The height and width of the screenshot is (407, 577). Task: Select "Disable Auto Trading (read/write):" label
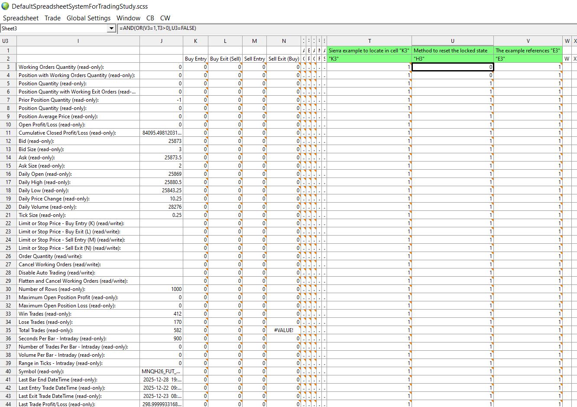57,273
